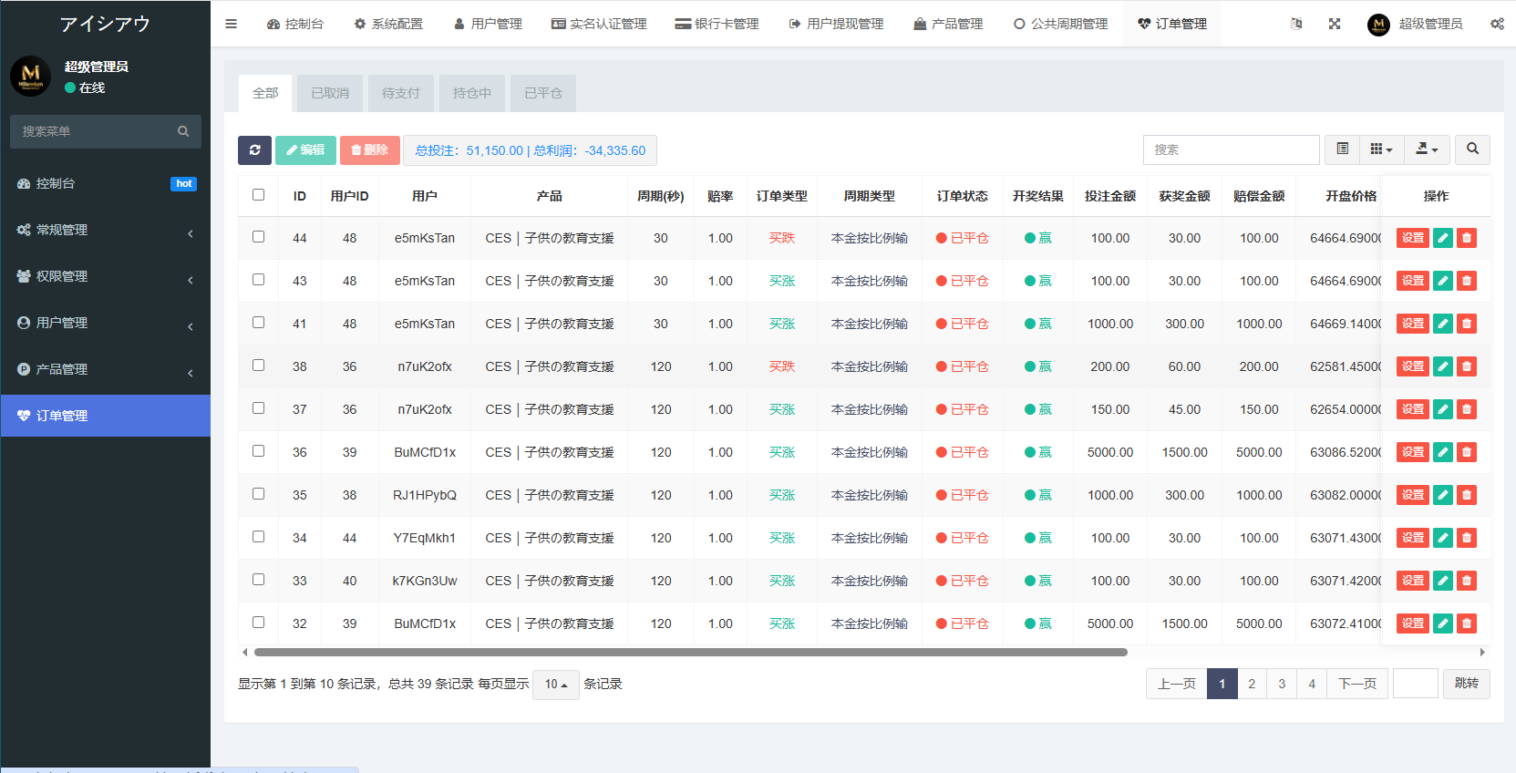The image size is (1516, 773).
Task: Open 银行卡管理 in top navigation
Action: [x=717, y=24]
